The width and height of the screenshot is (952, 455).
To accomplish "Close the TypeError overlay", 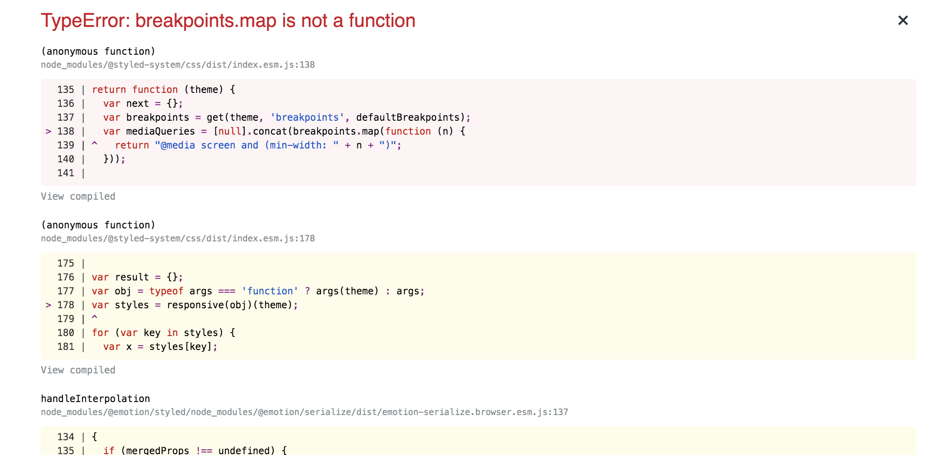I will (x=902, y=20).
